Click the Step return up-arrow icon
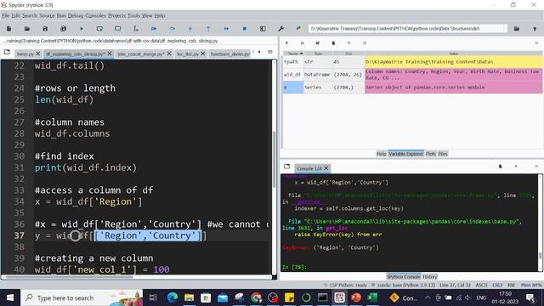Viewport: 544px width, 306px height. pyautogui.click(x=208, y=29)
